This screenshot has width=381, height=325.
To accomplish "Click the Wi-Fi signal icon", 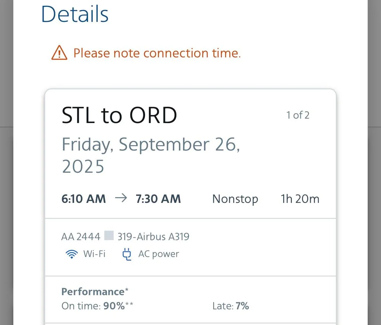I will [72, 254].
